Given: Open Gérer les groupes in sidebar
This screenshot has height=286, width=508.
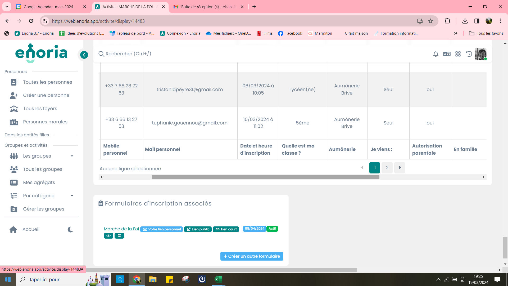Looking at the screenshot, I should pyautogui.click(x=43, y=209).
